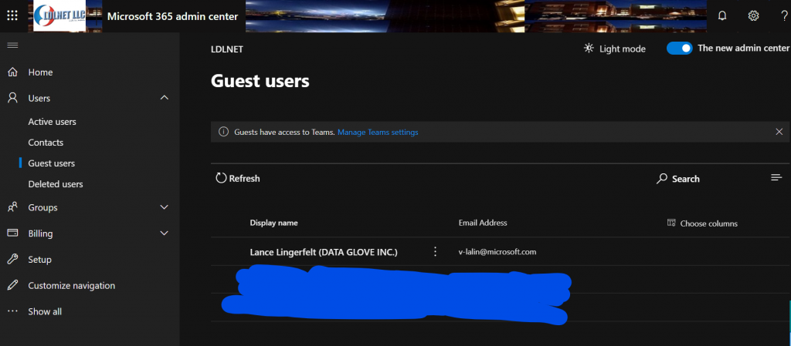This screenshot has height=346, width=791.
Task: Sort by Email Address column header
Action: coord(483,223)
